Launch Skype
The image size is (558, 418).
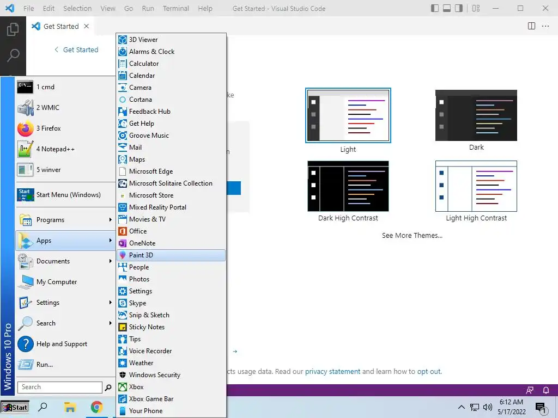171,303
